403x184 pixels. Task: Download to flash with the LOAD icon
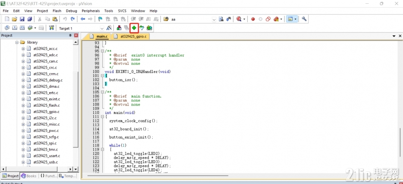(x=51, y=28)
